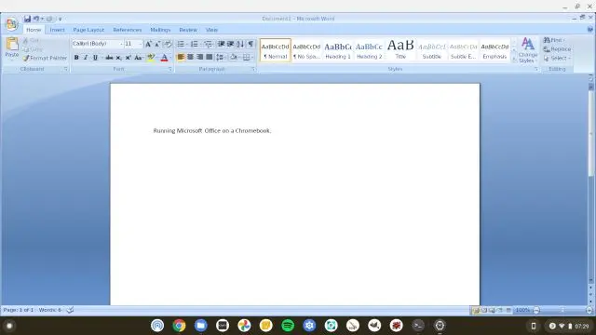Justify the paragraph text
596x335 pixels.
pos(209,58)
